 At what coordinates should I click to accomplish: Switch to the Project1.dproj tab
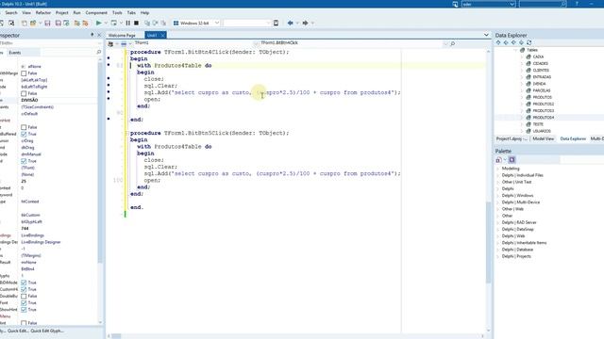(512, 138)
